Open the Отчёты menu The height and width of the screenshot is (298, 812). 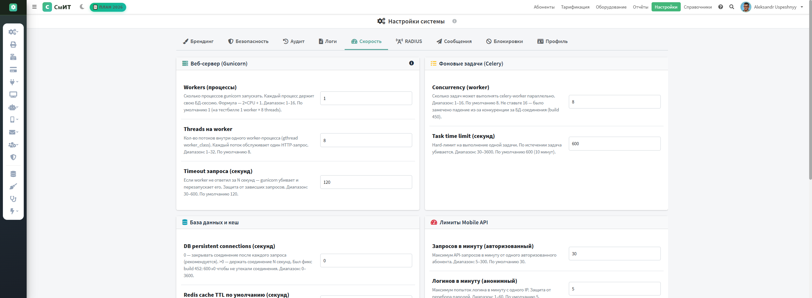(x=640, y=7)
